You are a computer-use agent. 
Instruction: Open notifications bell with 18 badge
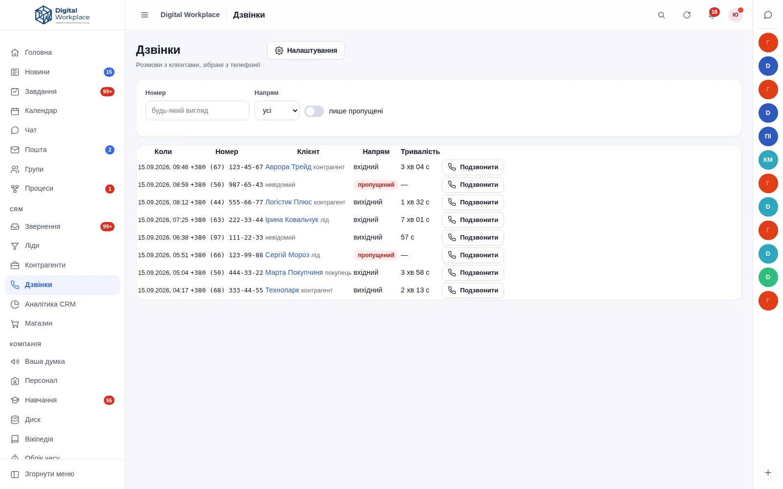coord(712,15)
